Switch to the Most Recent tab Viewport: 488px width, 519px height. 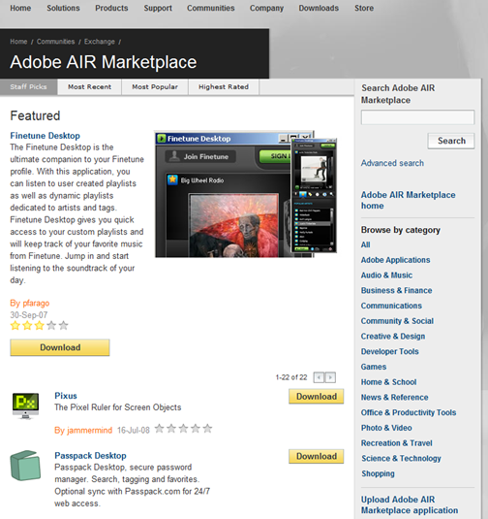point(89,86)
